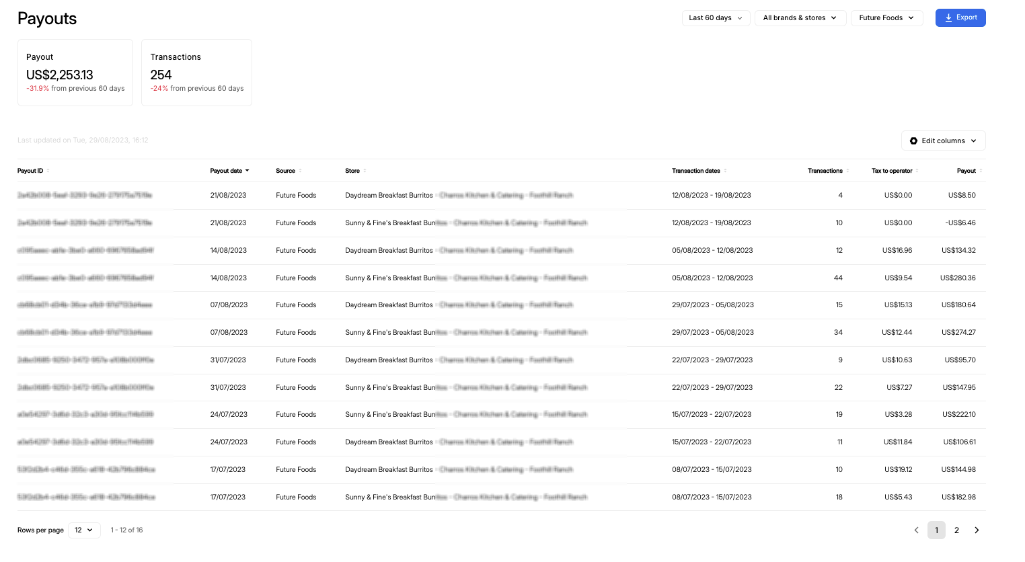Sort by Payout ID column icon
The image size is (1025, 562).
[x=48, y=171]
